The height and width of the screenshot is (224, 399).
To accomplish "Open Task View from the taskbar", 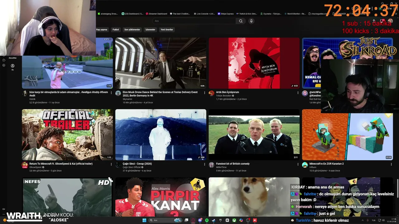I will point(186,220).
